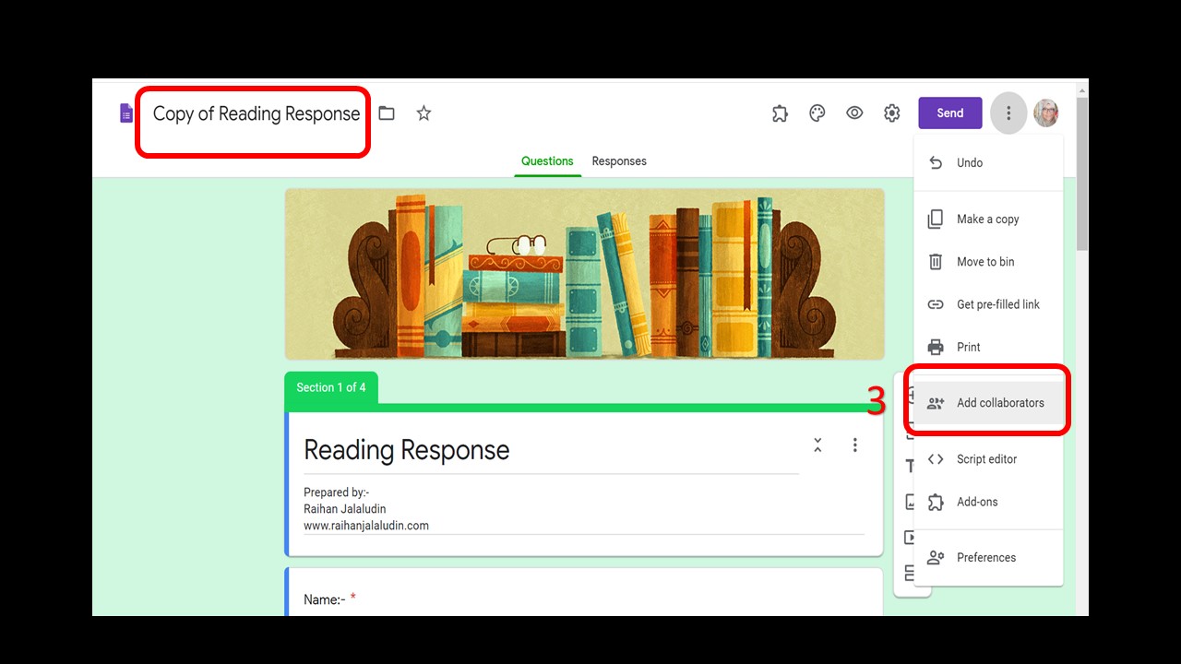Viewport: 1181px width, 664px height.
Task: Open Script editor
Action: (988, 459)
